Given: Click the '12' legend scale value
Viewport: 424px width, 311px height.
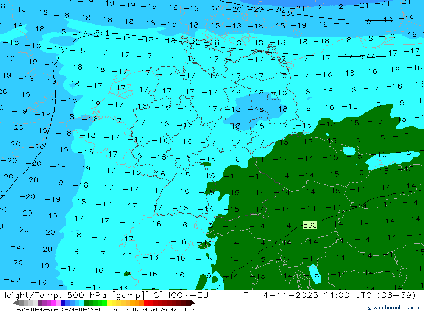Looking at the screenshot, I should click(126, 309).
